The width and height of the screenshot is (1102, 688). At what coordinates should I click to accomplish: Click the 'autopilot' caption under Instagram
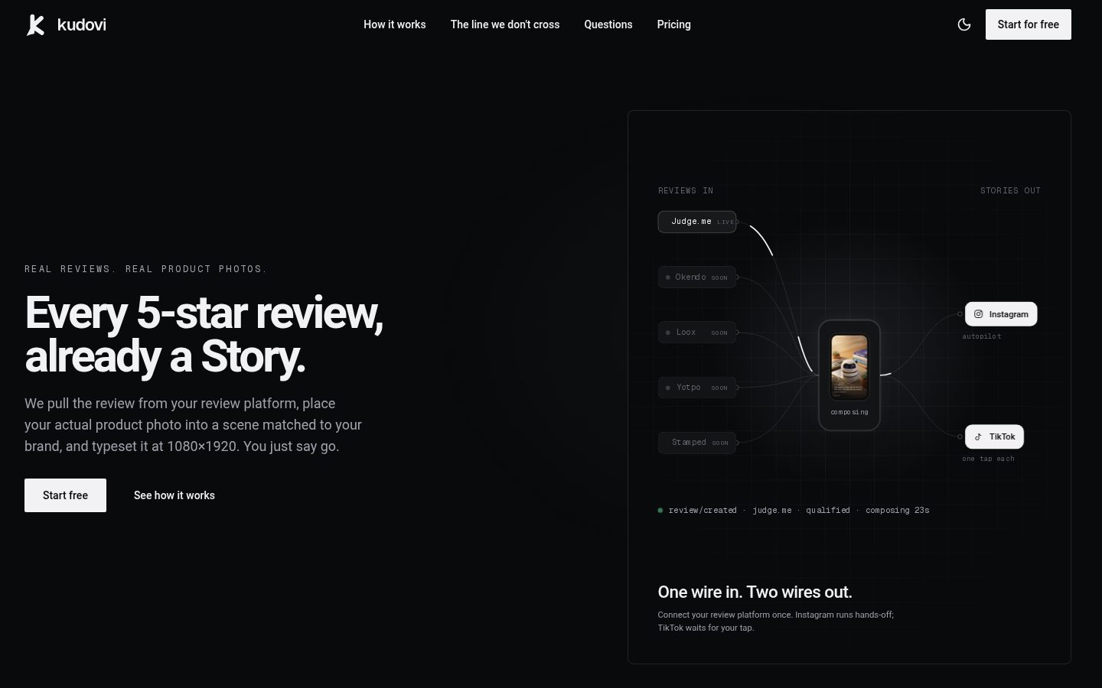pyautogui.click(x=982, y=336)
